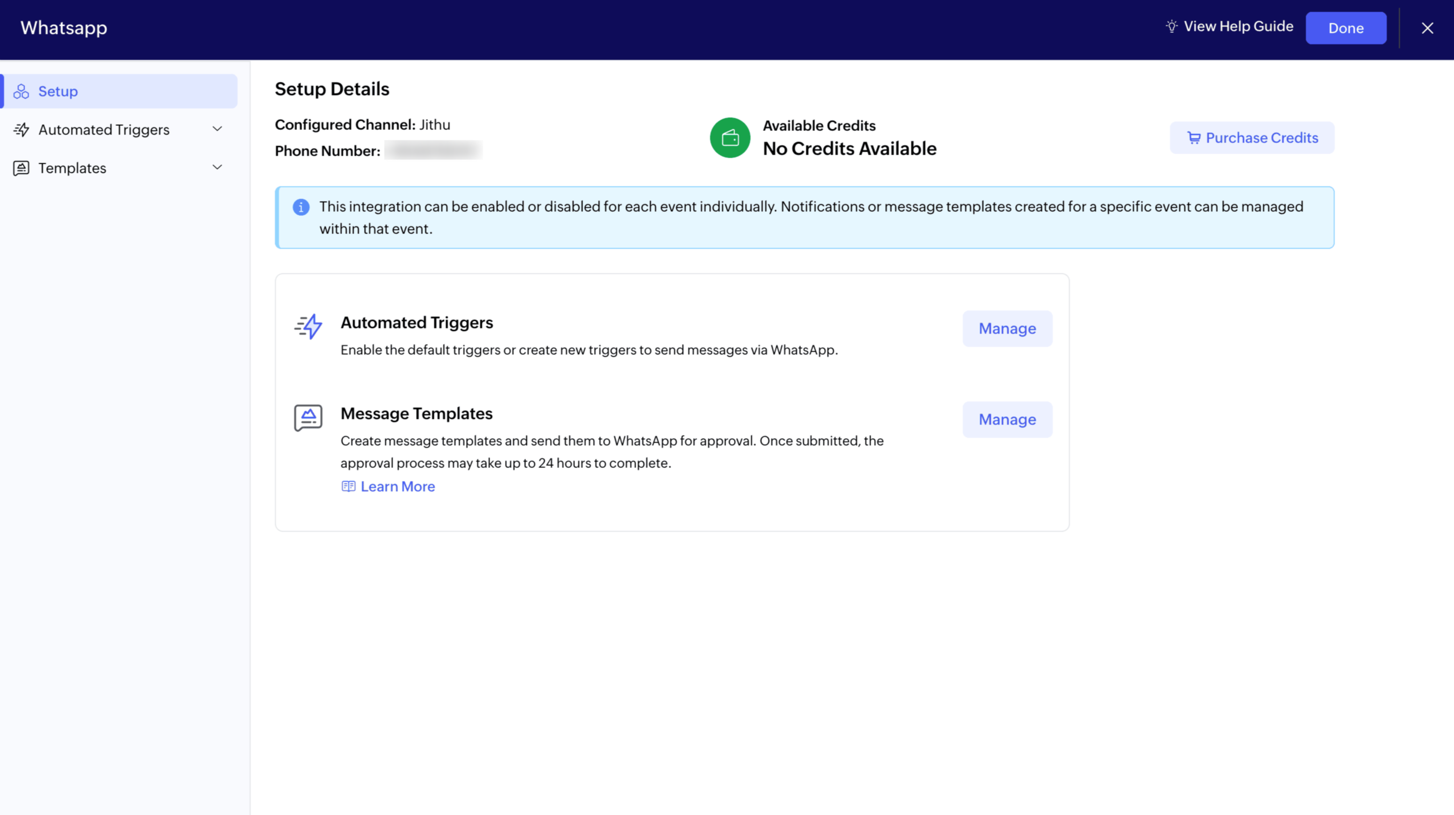Open the Learn More link
This screenshot has width=1454, height=815.
(x=397, y=487)
